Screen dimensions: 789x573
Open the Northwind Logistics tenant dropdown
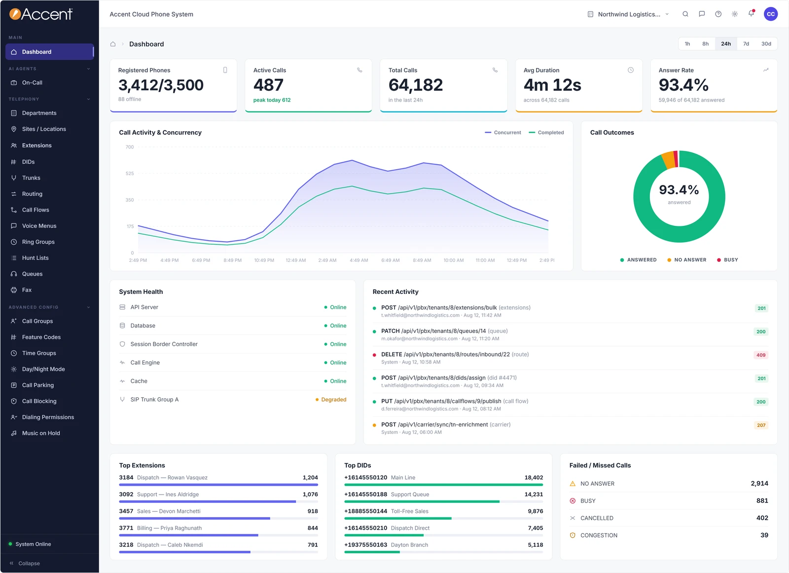point(628,14)
